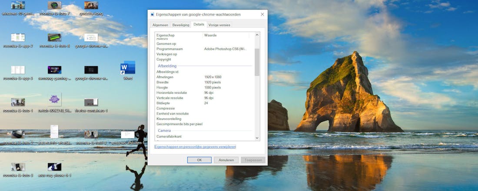Image resolution: width=478 pixels, height=191 pixels.
Task: Click the Afbeelding section heading
Action: click(x=167, y=66)
